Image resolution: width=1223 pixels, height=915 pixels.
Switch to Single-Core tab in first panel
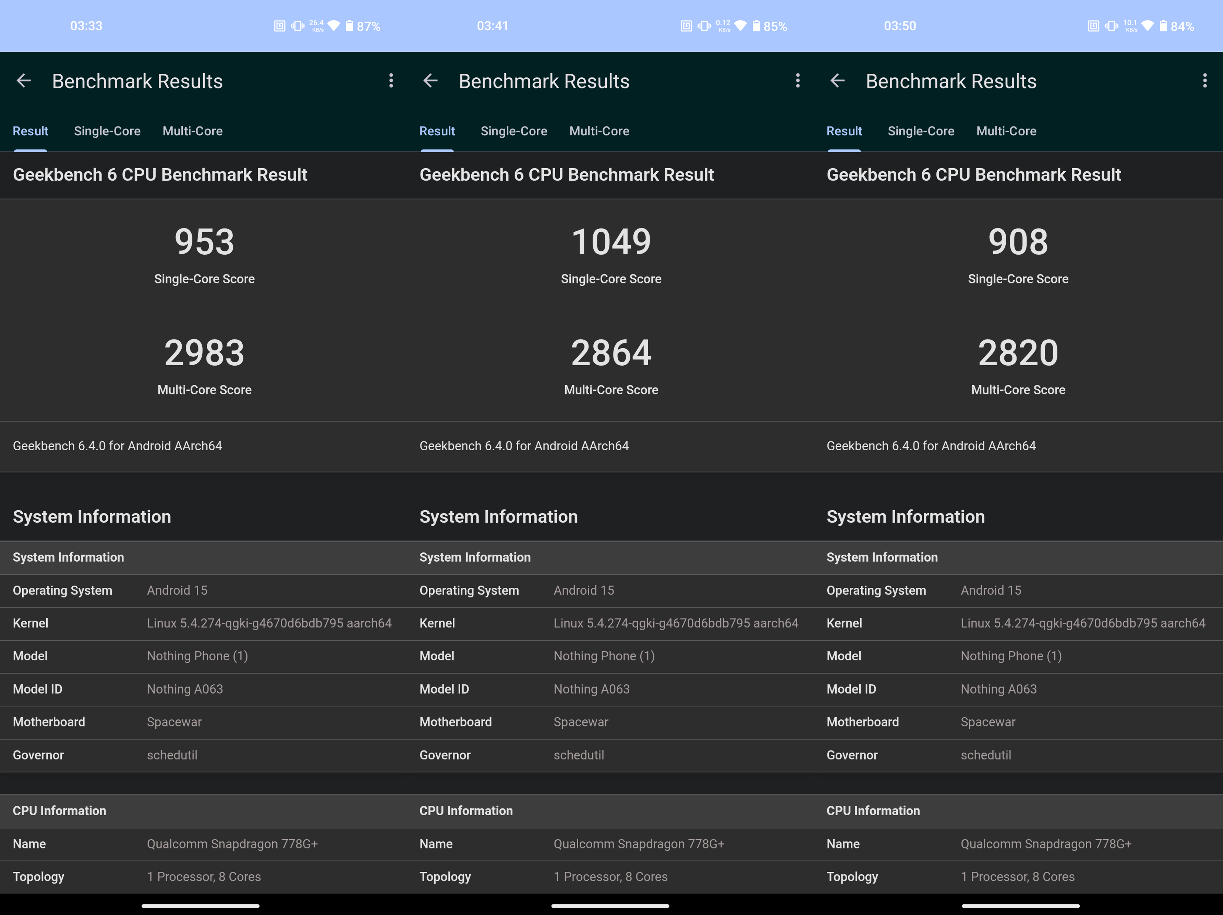107,131
